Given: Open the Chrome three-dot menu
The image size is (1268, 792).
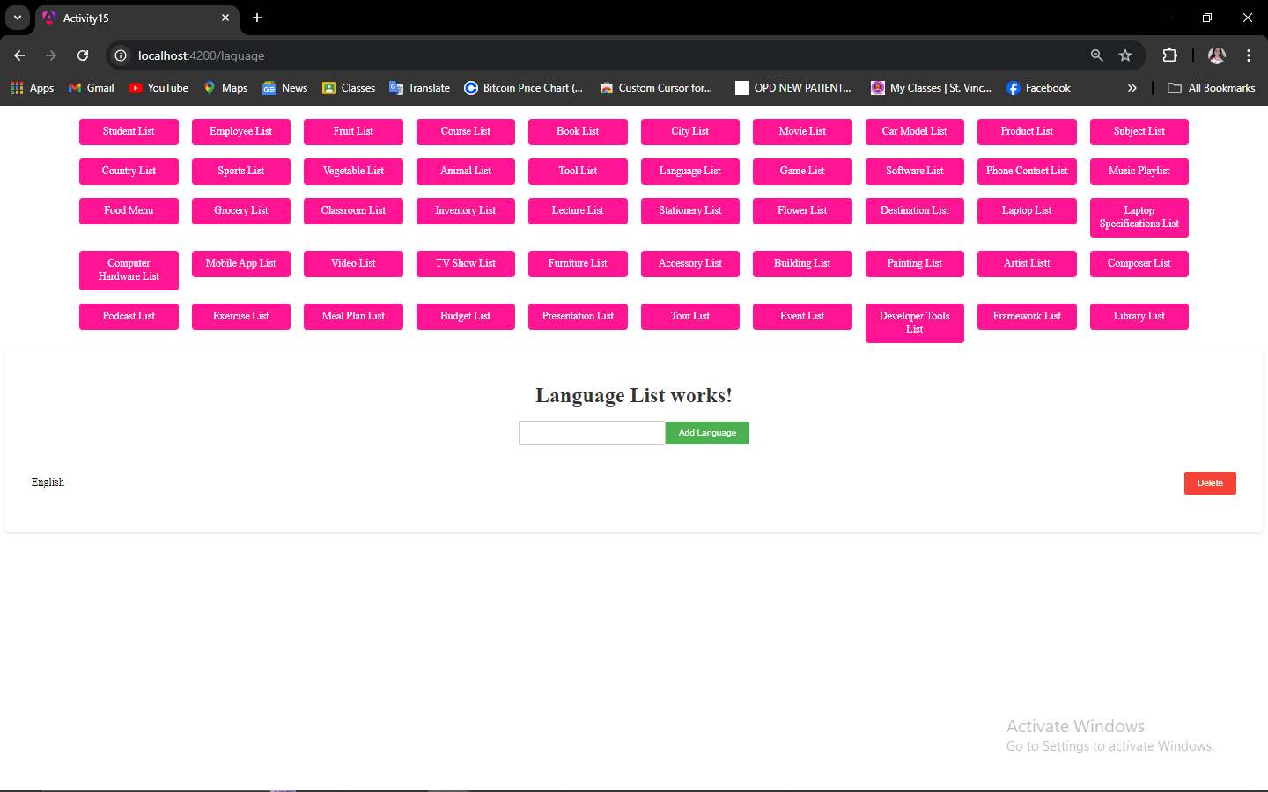Looking at the screenshot, I should coord(1249,55).
